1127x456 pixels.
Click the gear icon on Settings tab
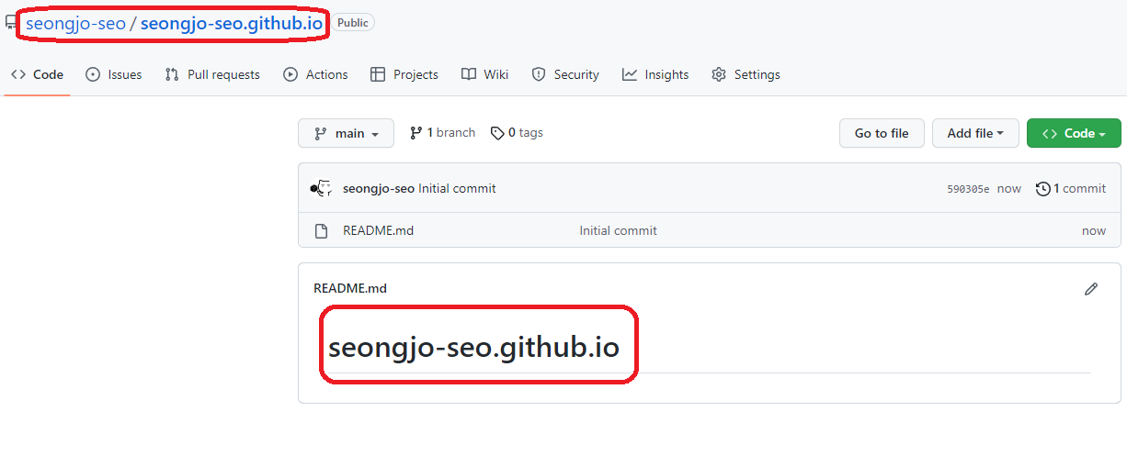tap(719, 74)
